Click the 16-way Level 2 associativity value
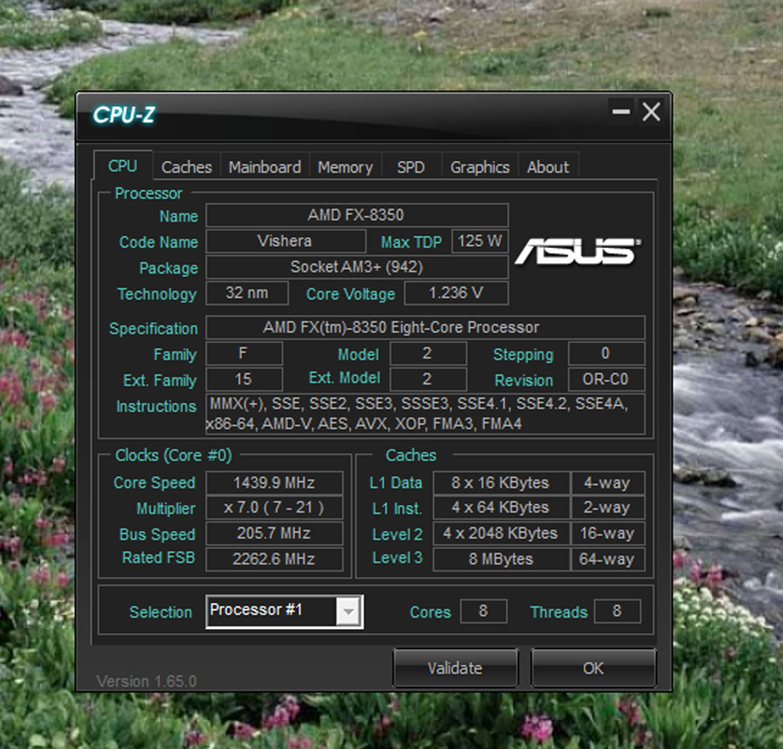The width and height of the screenshot is (783, 749). (608, 533)
